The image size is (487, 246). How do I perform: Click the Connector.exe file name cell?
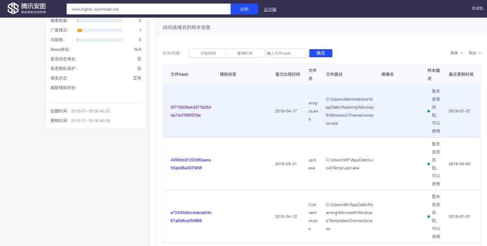coord(312,217)
